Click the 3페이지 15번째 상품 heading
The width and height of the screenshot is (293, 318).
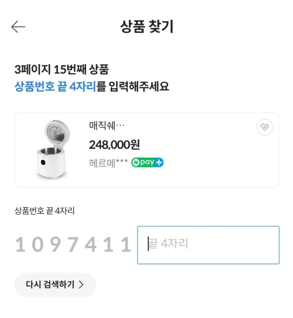tap(62, 70)
